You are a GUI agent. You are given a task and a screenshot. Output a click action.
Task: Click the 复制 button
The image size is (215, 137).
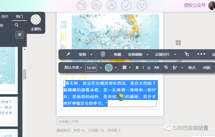coord(82,54)
